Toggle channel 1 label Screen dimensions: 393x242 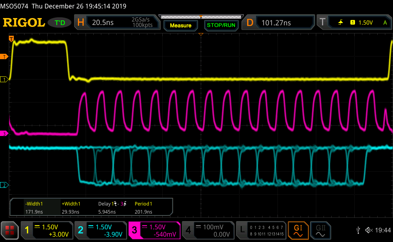tap(27, 230)
